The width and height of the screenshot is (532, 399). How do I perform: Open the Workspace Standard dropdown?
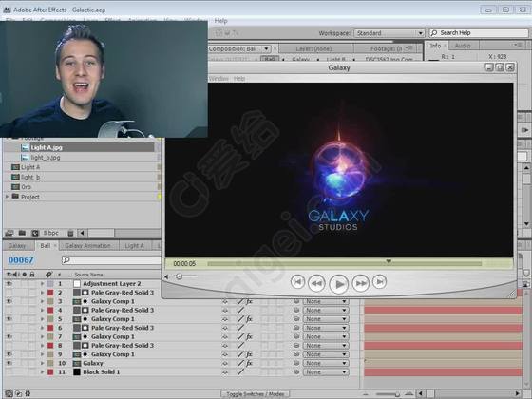(x=389, y=33)
